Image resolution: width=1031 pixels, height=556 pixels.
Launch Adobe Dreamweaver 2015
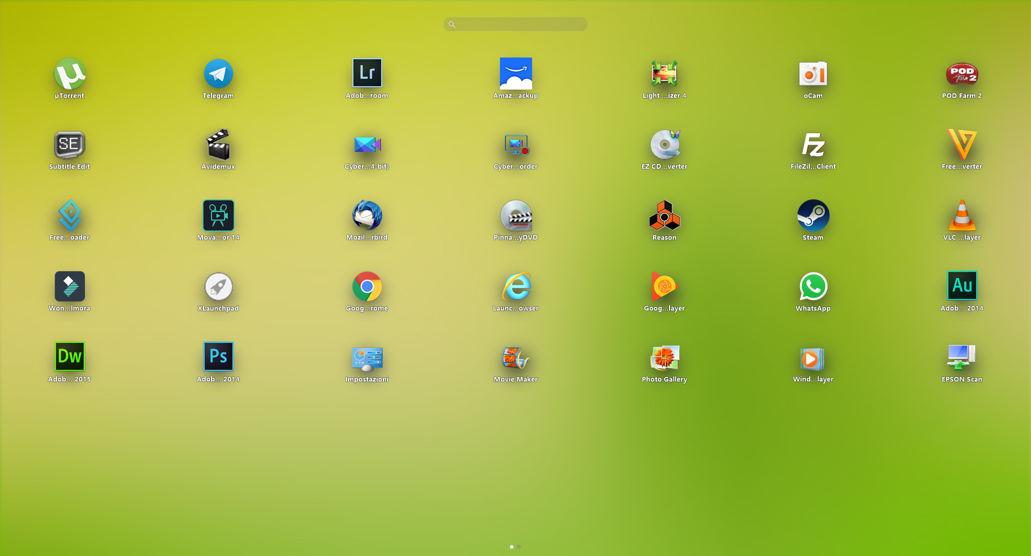coord(70,357)
